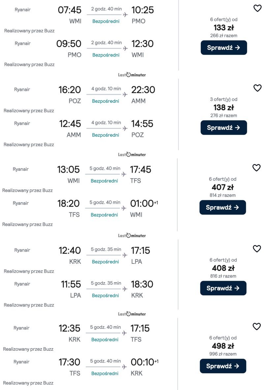Click the Lastminuter logo below the AMM flight
This screenshot has height=390, width=264.
click(132, 154)
